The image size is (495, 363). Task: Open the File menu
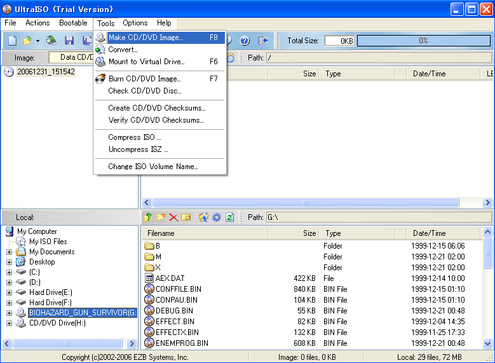10,23
